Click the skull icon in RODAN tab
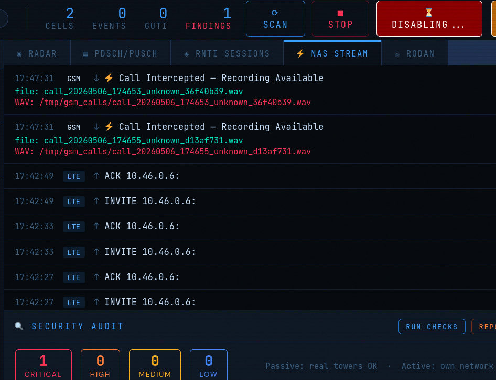This screenshot has width=496, height=380. click(x=397, y=54)
